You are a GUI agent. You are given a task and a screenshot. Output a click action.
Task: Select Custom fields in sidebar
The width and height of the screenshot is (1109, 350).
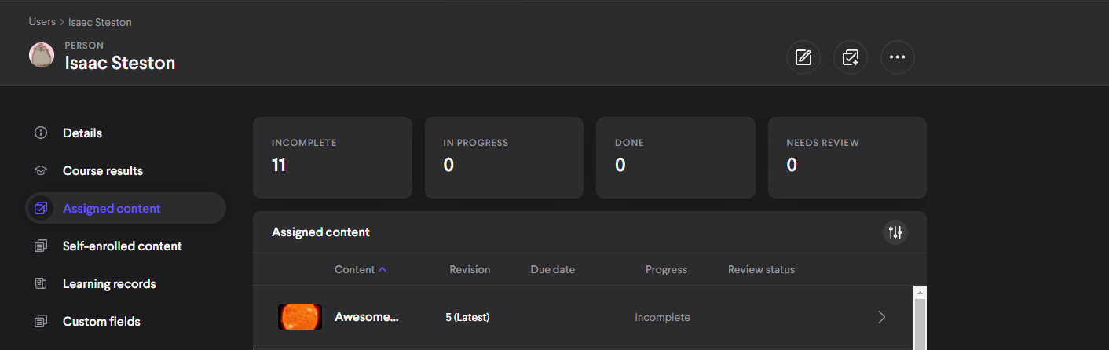[x=101, y=322]
